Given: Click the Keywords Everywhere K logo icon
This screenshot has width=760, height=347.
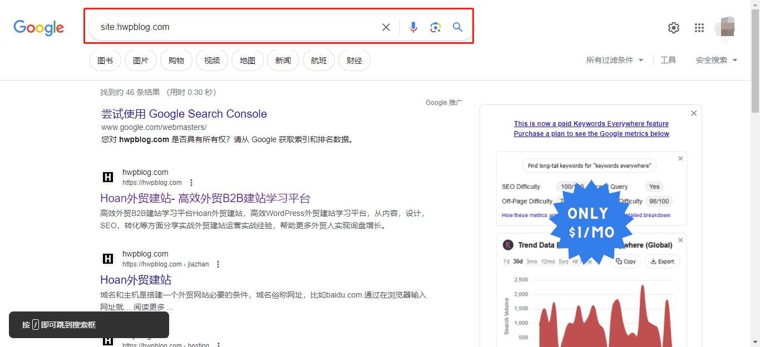Looking at the screenshot, I should tap(508, 245).
